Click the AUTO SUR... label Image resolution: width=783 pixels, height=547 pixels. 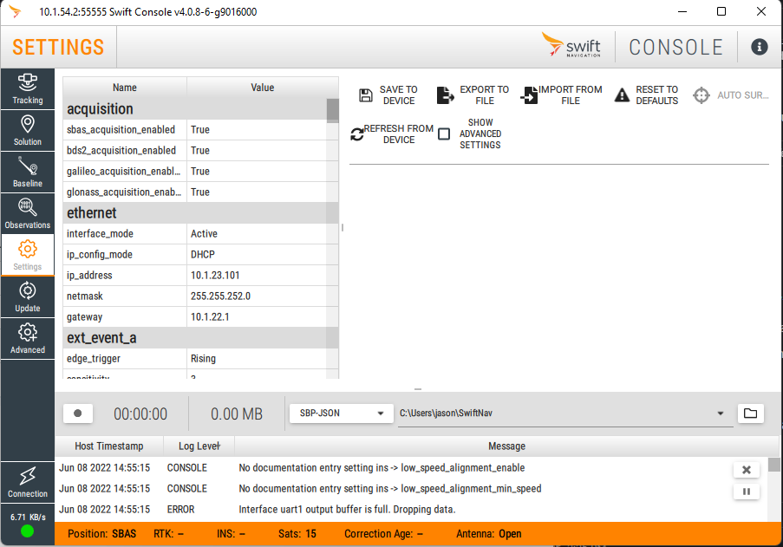click(x=743, y=94)
